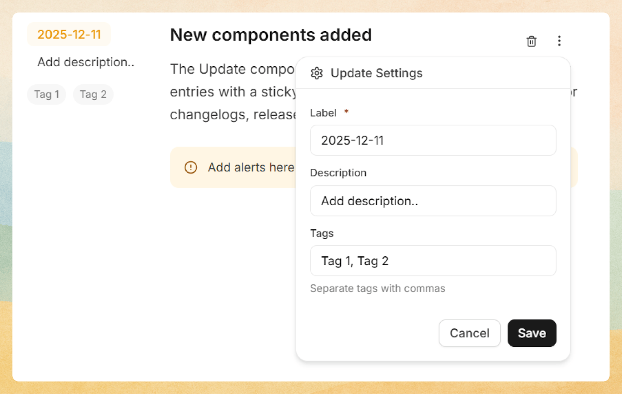The image size is (622, 394).
Task: Edit the Tags field with Tag 1, Tag 2
Action: (x=433, y=261)
